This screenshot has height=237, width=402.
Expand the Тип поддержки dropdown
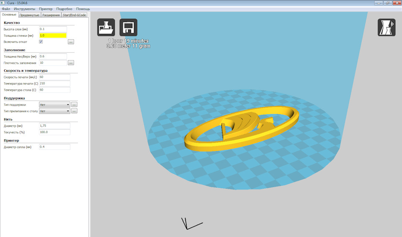click(x=54, y=105)
